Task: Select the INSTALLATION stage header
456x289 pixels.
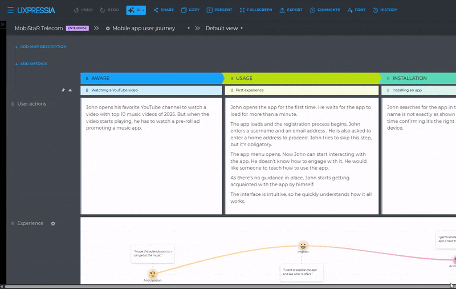Action: click(418, 78)
